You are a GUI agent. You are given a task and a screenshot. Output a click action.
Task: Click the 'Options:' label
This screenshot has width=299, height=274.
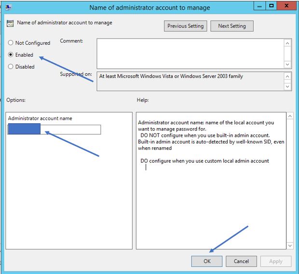(16, 100)
